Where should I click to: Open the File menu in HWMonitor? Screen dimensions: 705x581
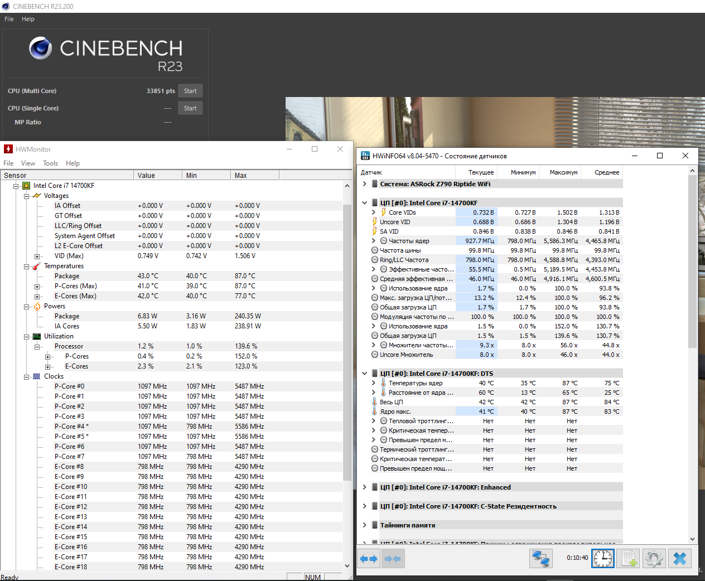tap(8, 163)
